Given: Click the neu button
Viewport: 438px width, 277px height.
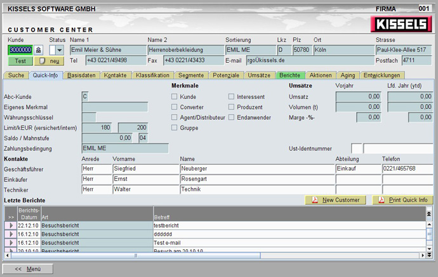Looking at the screenshot, I should click(49, 61).
